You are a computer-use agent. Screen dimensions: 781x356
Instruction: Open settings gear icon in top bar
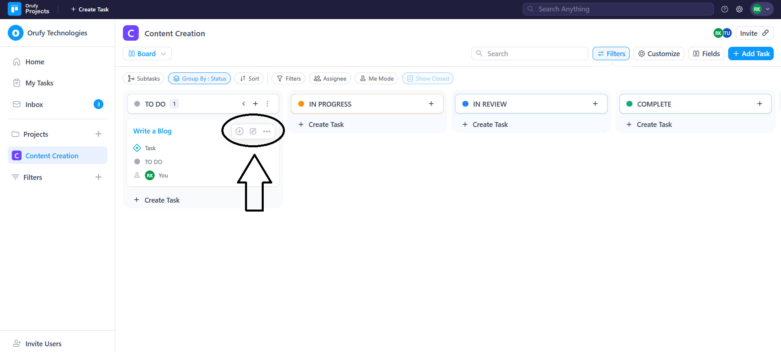click(739, 9)
